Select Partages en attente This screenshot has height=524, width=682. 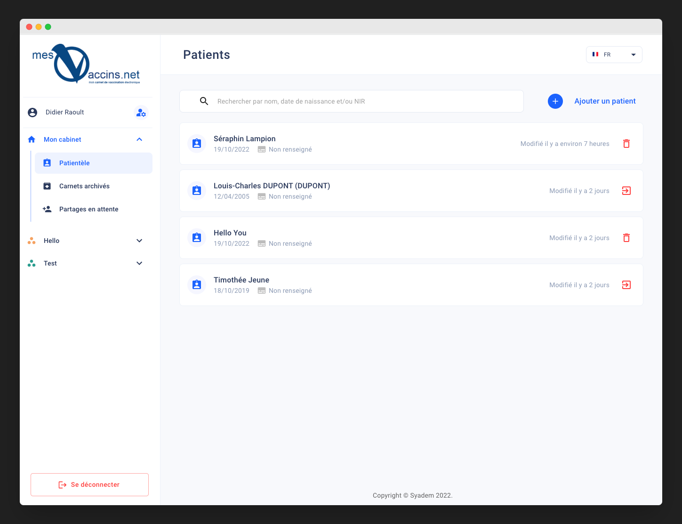89,209
